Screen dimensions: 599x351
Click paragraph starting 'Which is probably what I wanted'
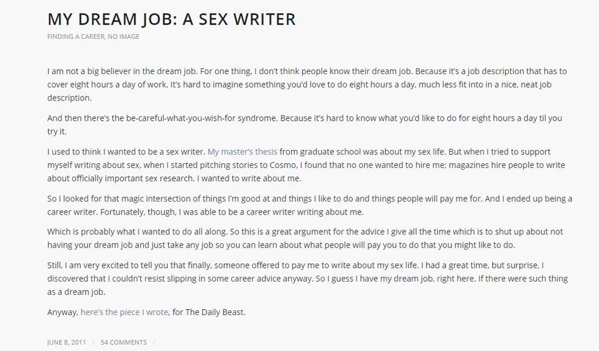pos(305,239)
